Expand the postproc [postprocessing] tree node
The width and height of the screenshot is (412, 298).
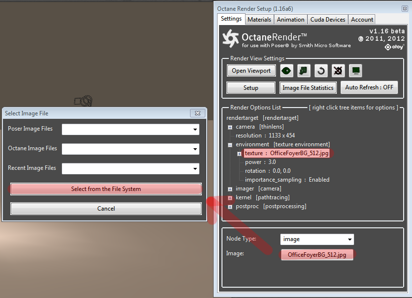[230, 207]
